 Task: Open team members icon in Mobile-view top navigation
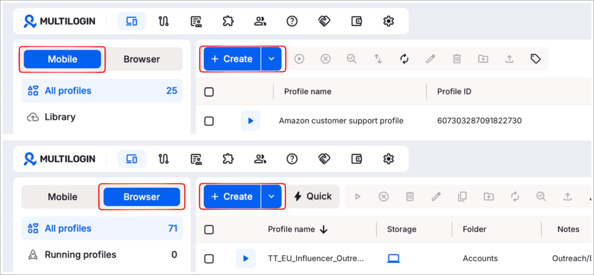click(x=260, y=21)
